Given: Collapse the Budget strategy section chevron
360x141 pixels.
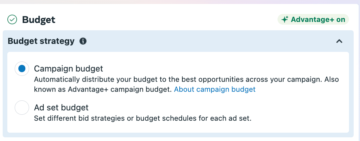Looking at the screenshot, I should coord(339,41).
